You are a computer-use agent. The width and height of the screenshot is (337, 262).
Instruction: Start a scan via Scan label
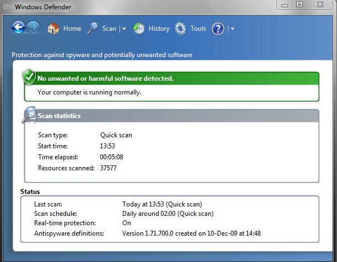(x=109, y=29)
